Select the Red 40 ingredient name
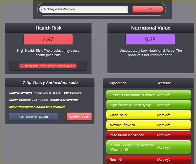The width and height of the screenshot is (196, 164). (115, 160)
